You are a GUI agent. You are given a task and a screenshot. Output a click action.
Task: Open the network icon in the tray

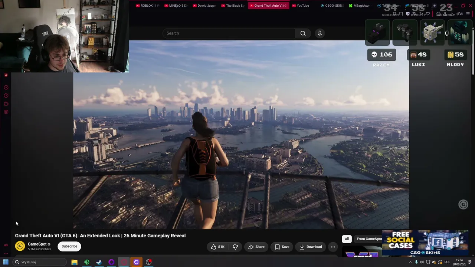pyautogui.click(x=428, y=262)
